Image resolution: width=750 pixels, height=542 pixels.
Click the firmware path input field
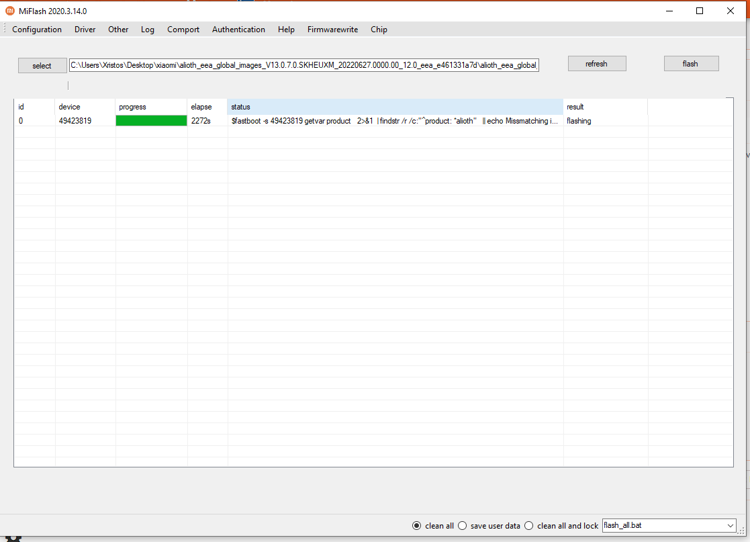[303, 65]
